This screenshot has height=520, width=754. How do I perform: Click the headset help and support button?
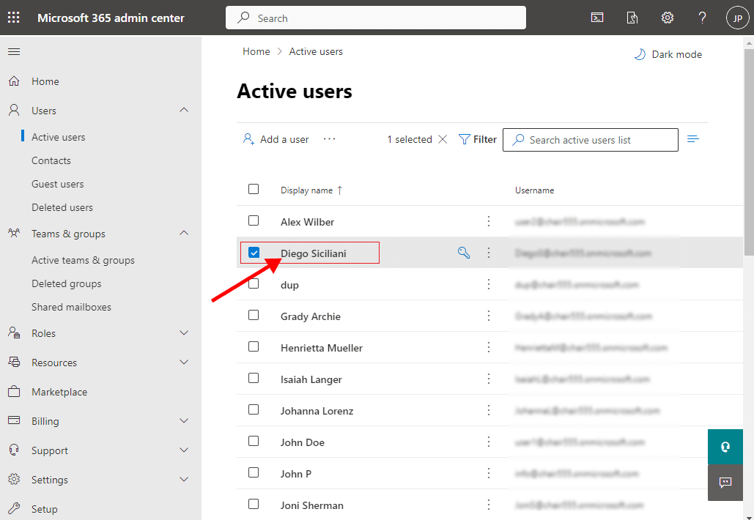pyautogui.click(x=725, y=447)
